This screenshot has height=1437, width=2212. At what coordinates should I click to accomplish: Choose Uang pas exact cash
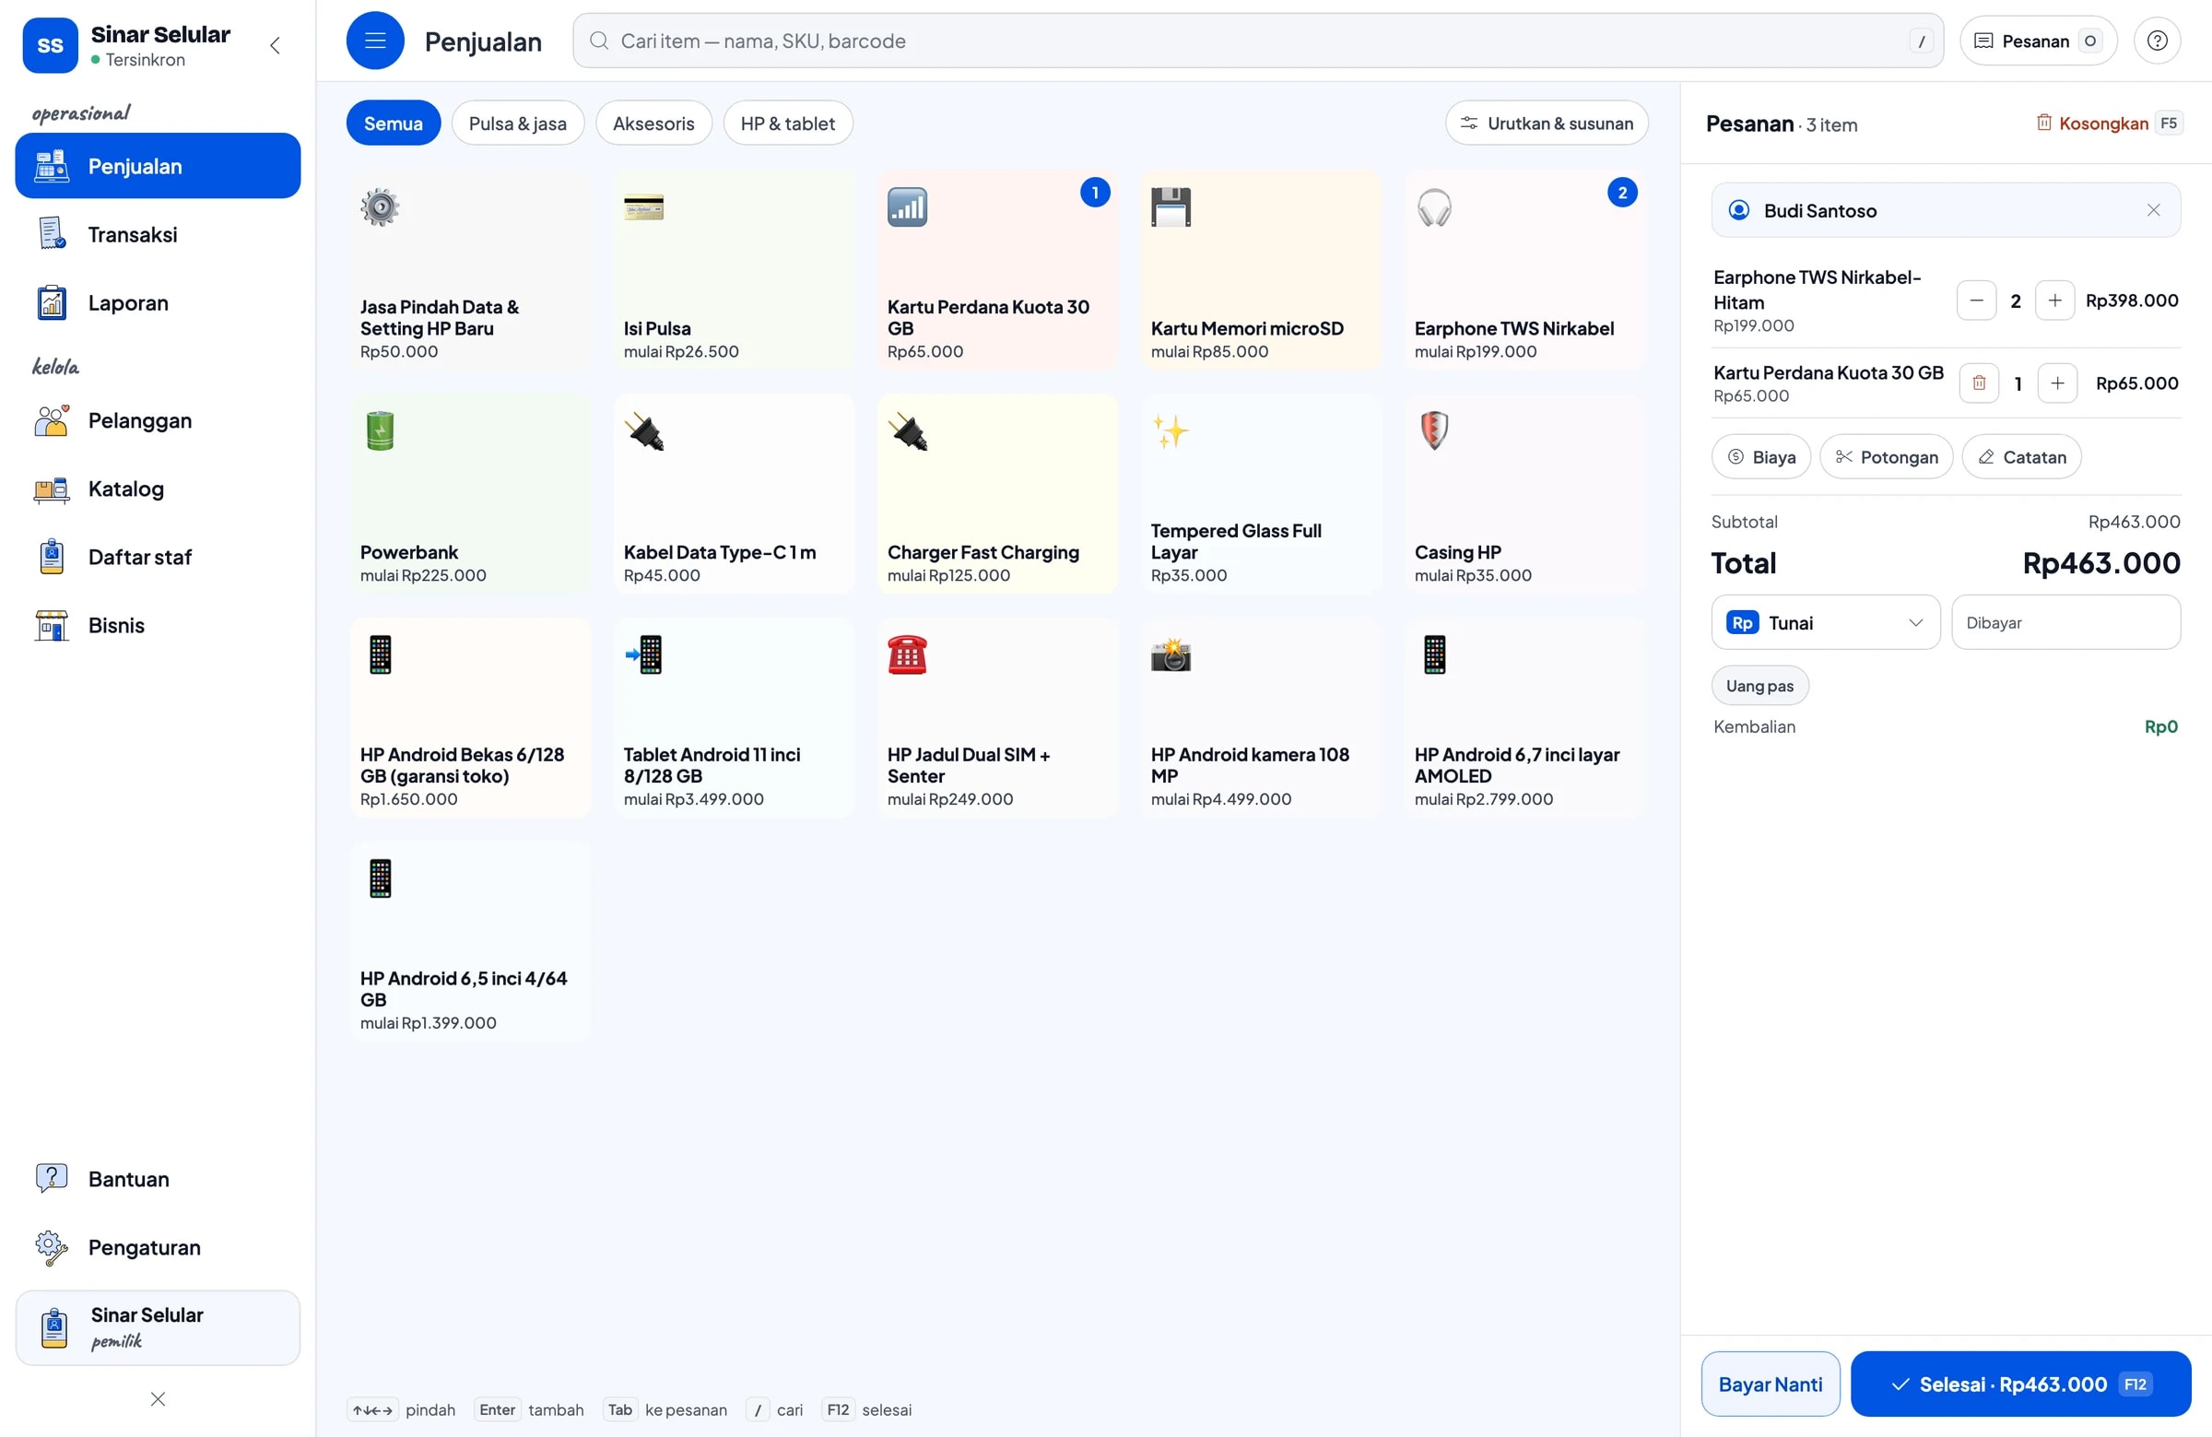pyautogui.click(x=1759, y=686)
